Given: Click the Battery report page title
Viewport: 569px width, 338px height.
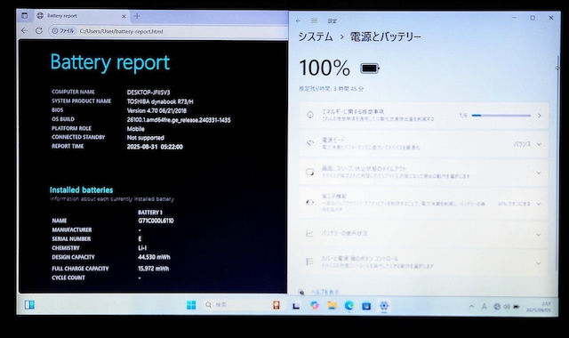Looking at the screenshot, I should 110,62.
